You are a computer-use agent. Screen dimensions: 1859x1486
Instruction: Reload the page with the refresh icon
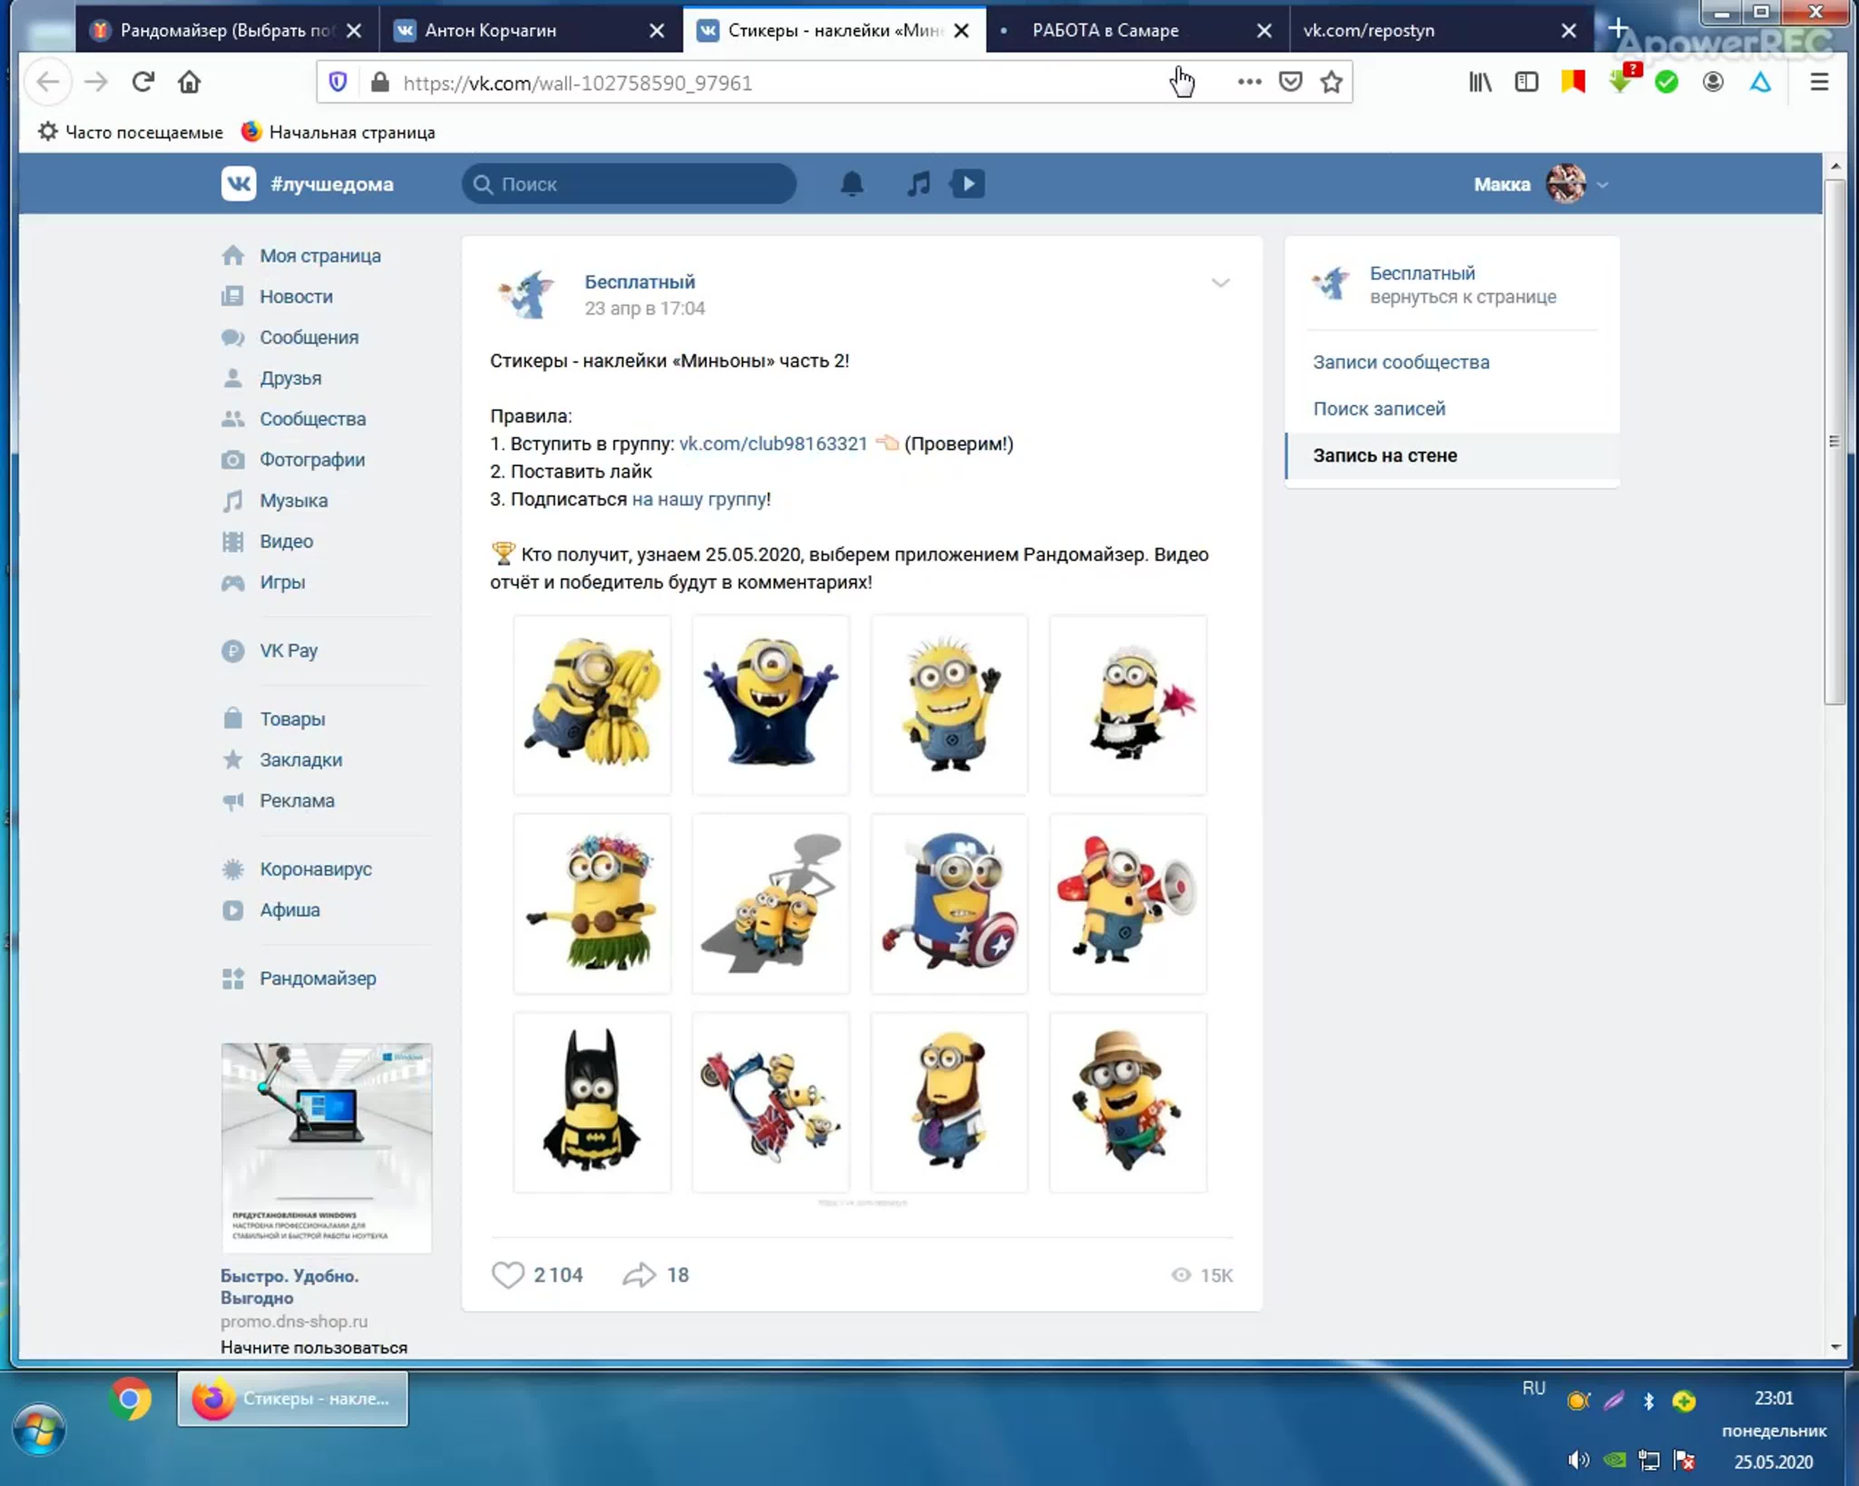click(143, 83)
